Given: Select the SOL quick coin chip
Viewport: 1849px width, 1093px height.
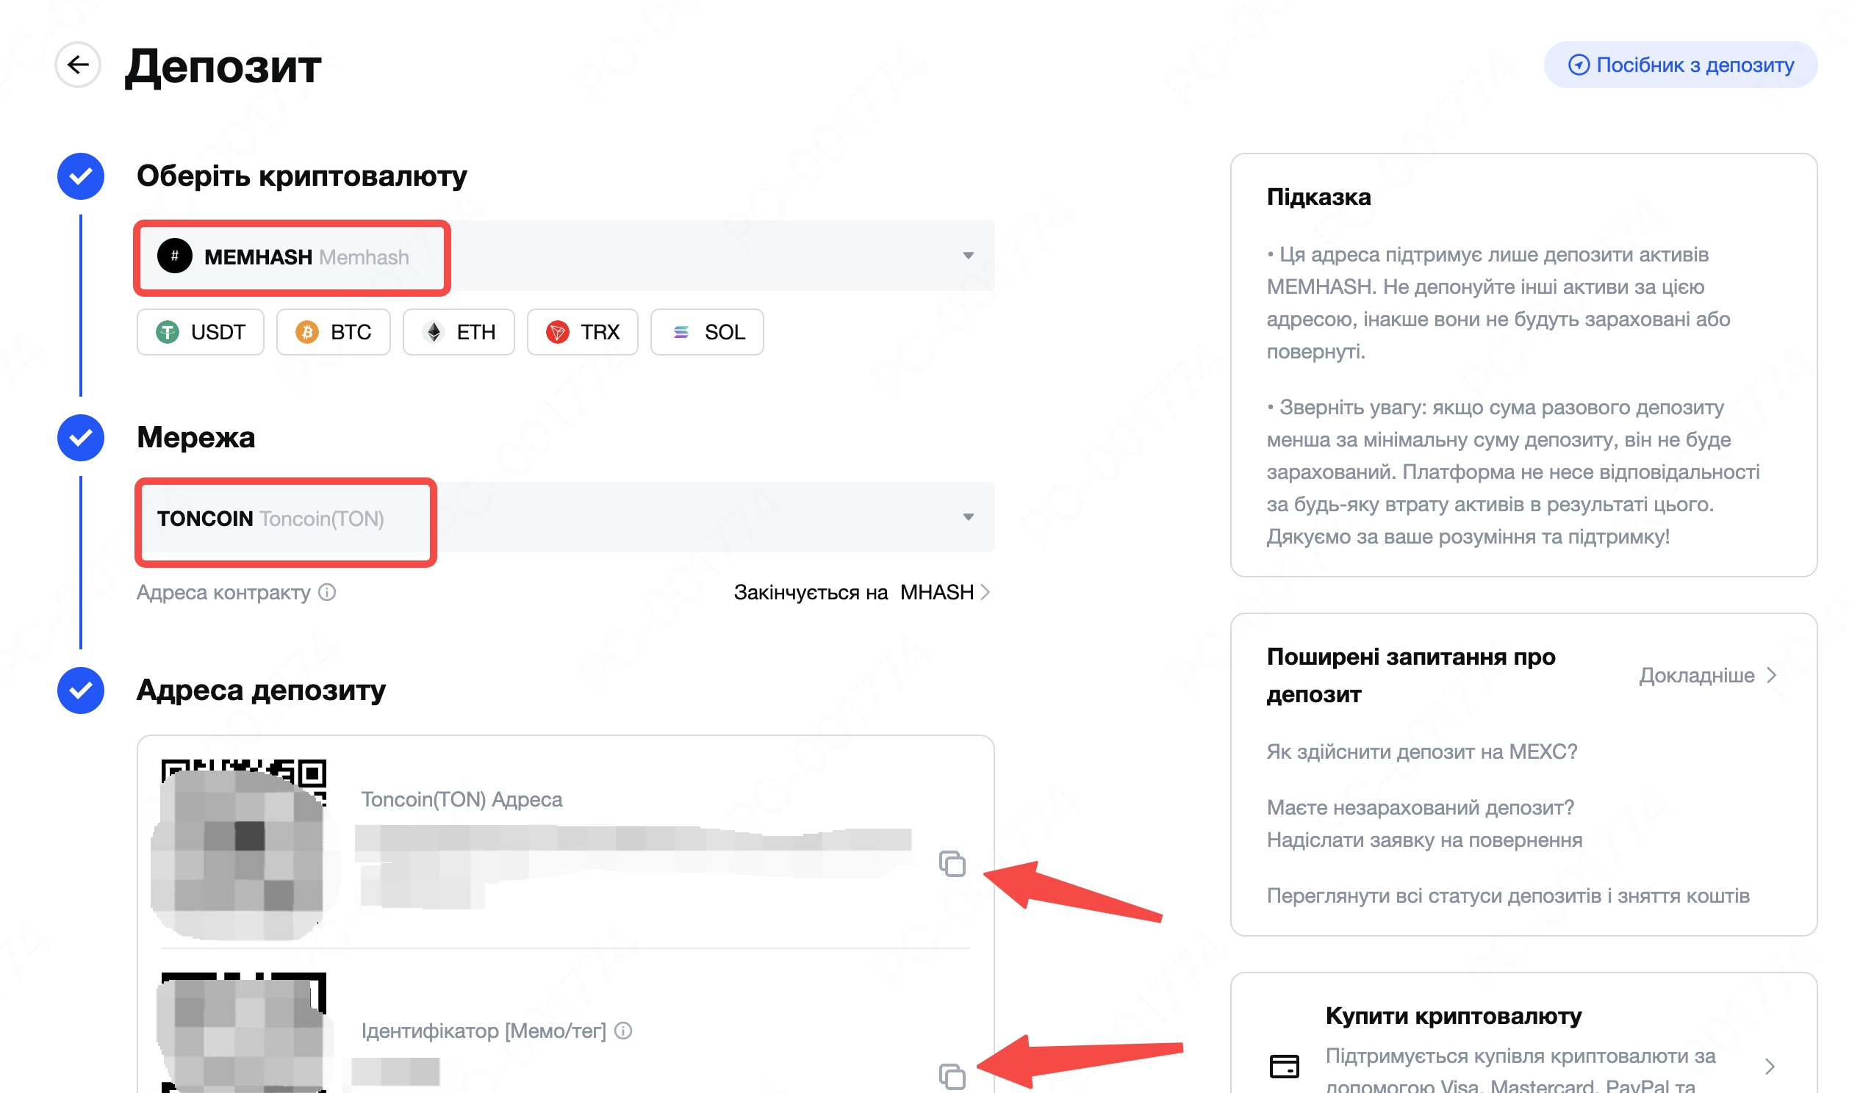Looking at the screenshot, I should 707,332.
